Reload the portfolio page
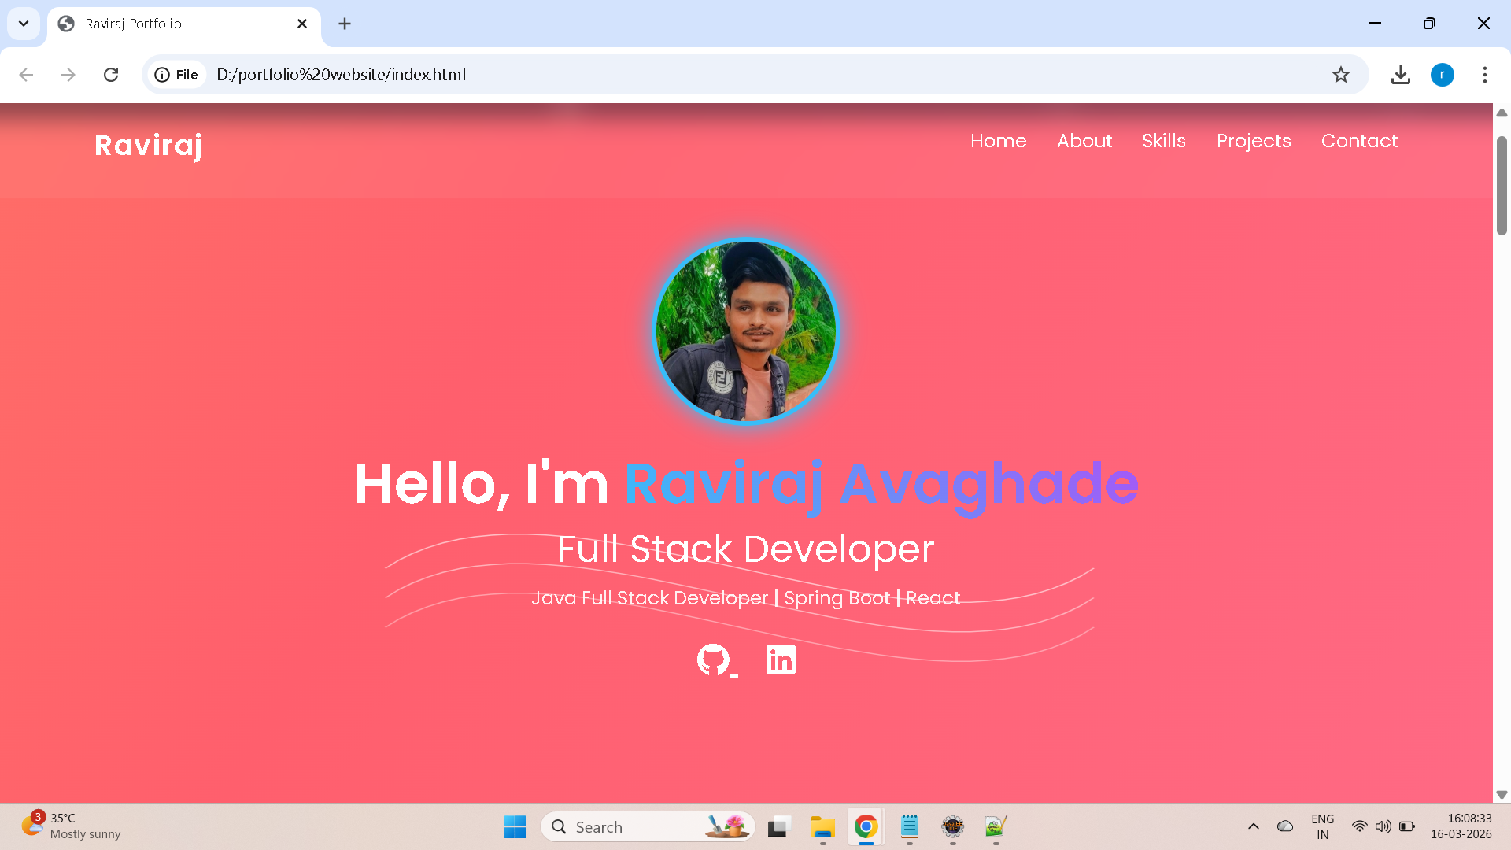Screen dimensions: 1511x850 pos(111,75)
